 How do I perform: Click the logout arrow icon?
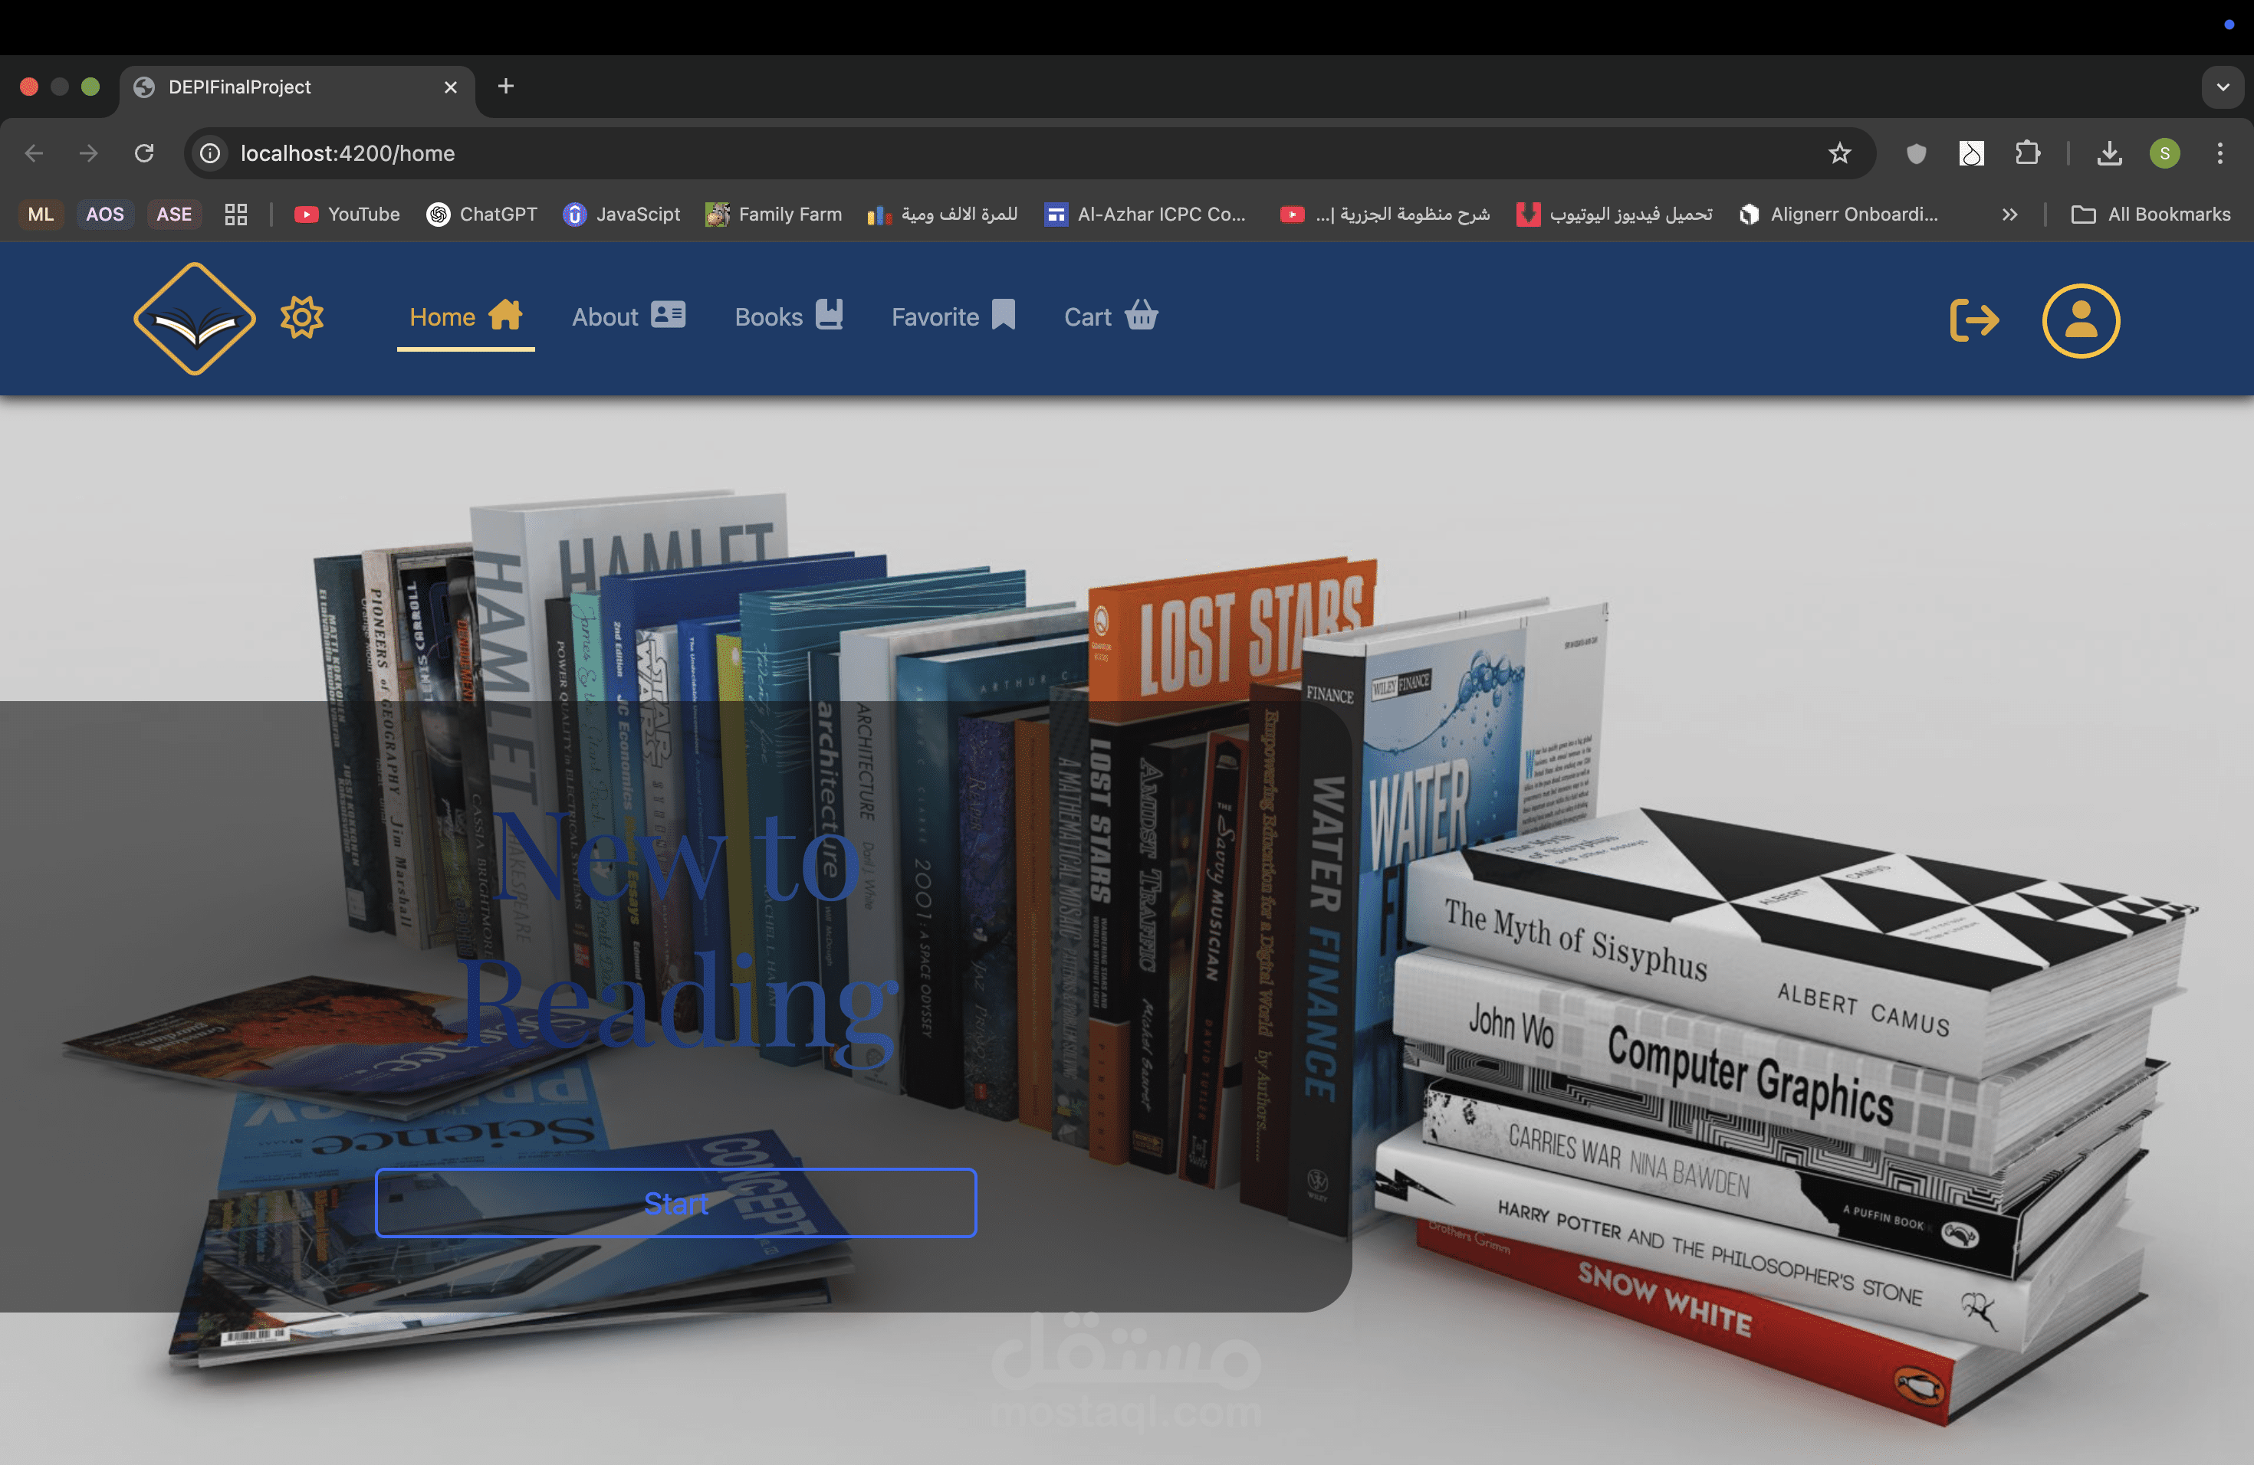click(x=1975, y=320)
